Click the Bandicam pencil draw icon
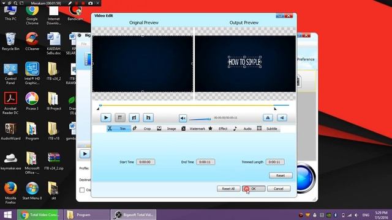This screenshot has height=220, width=392. click(70, 3)
